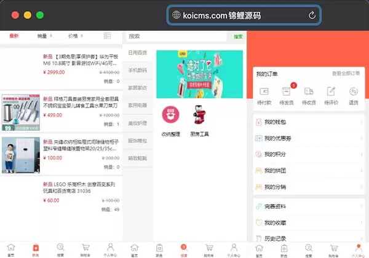369x258 pixels.
Task: Tap highlighted 新品 icon in left panel bottom bar
Action: (36, 248)
